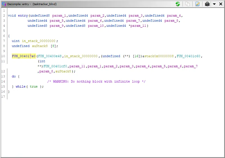
Task: Click the highlighted FUN_004017a0 call
Action: (x=24, y=56)
